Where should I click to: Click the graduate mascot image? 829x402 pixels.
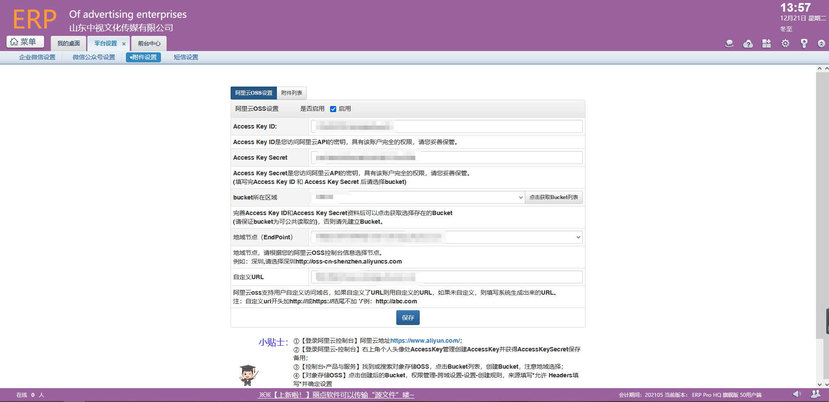tap(248, 375)
